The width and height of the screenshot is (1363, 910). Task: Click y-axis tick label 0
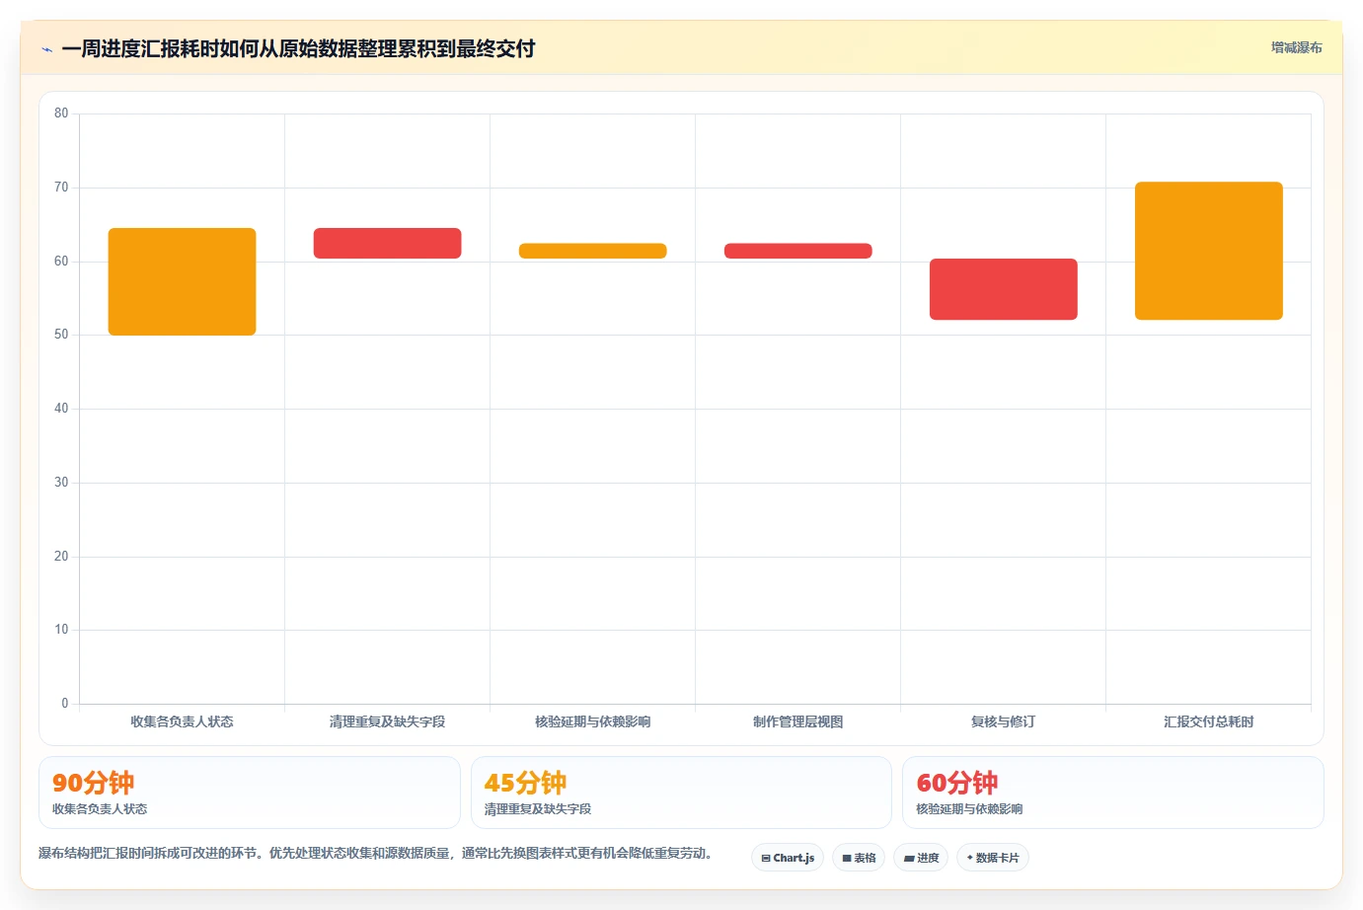65,704
